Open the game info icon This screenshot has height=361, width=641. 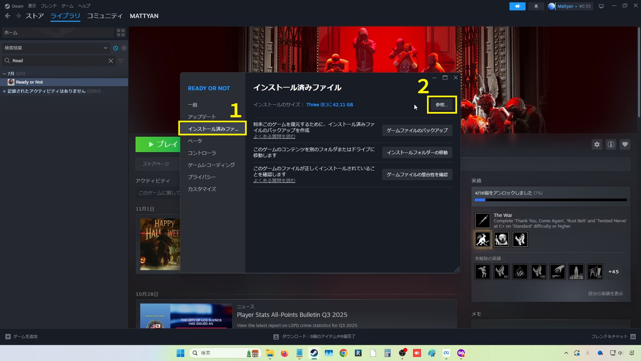[611, 144]
